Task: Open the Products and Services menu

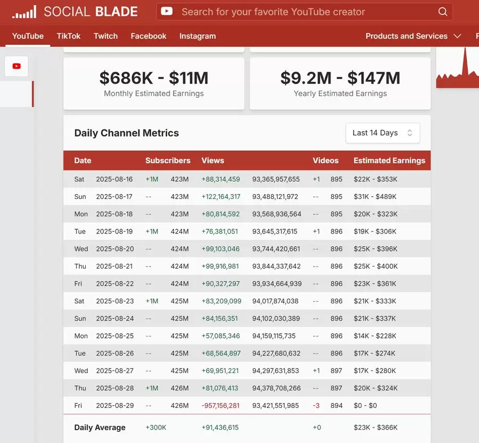Action: pyautogui.click(x=413, y=36)
